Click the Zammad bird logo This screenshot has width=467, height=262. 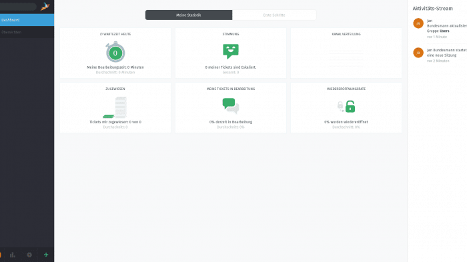tap(45, 6)
